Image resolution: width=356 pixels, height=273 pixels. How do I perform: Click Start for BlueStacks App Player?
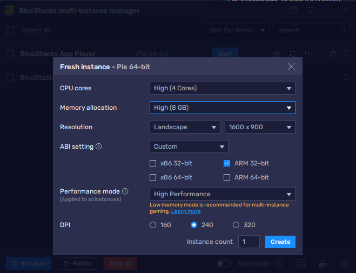click(225, 53)
